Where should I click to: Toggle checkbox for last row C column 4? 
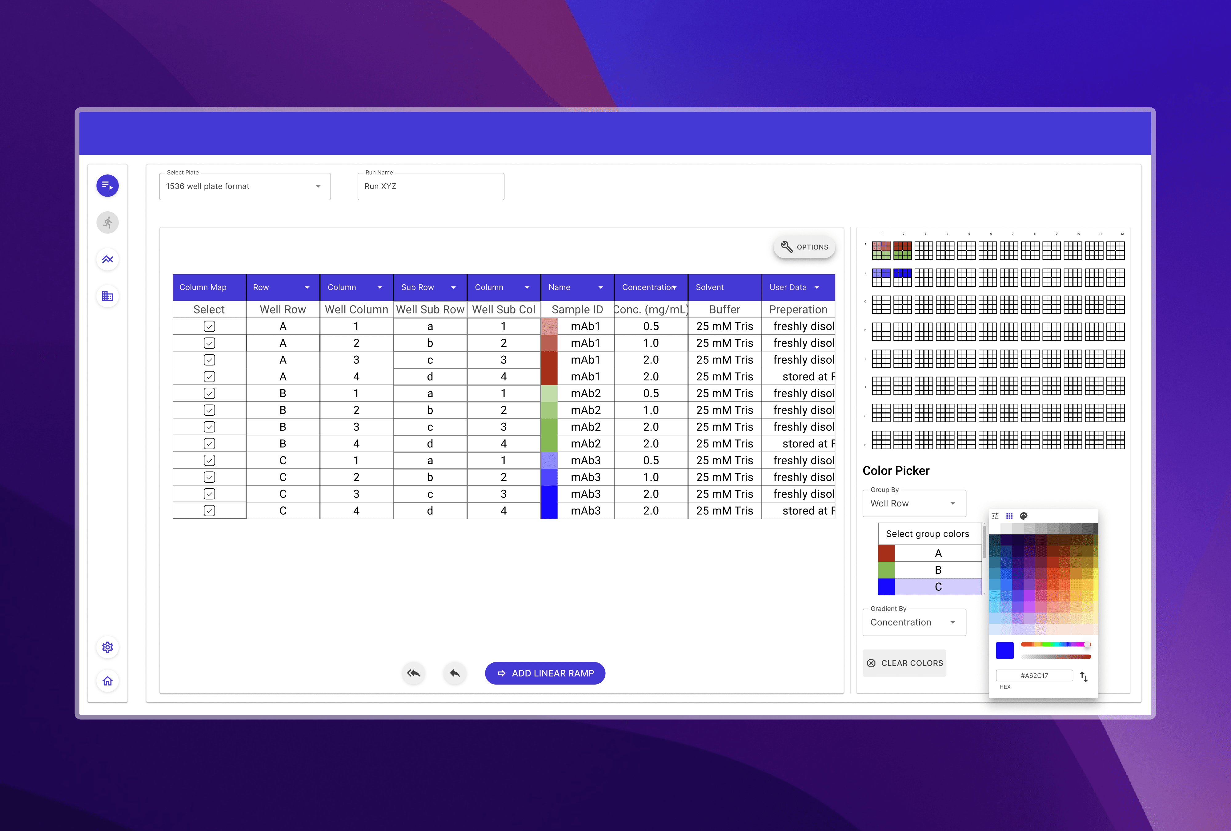[209, 511]
